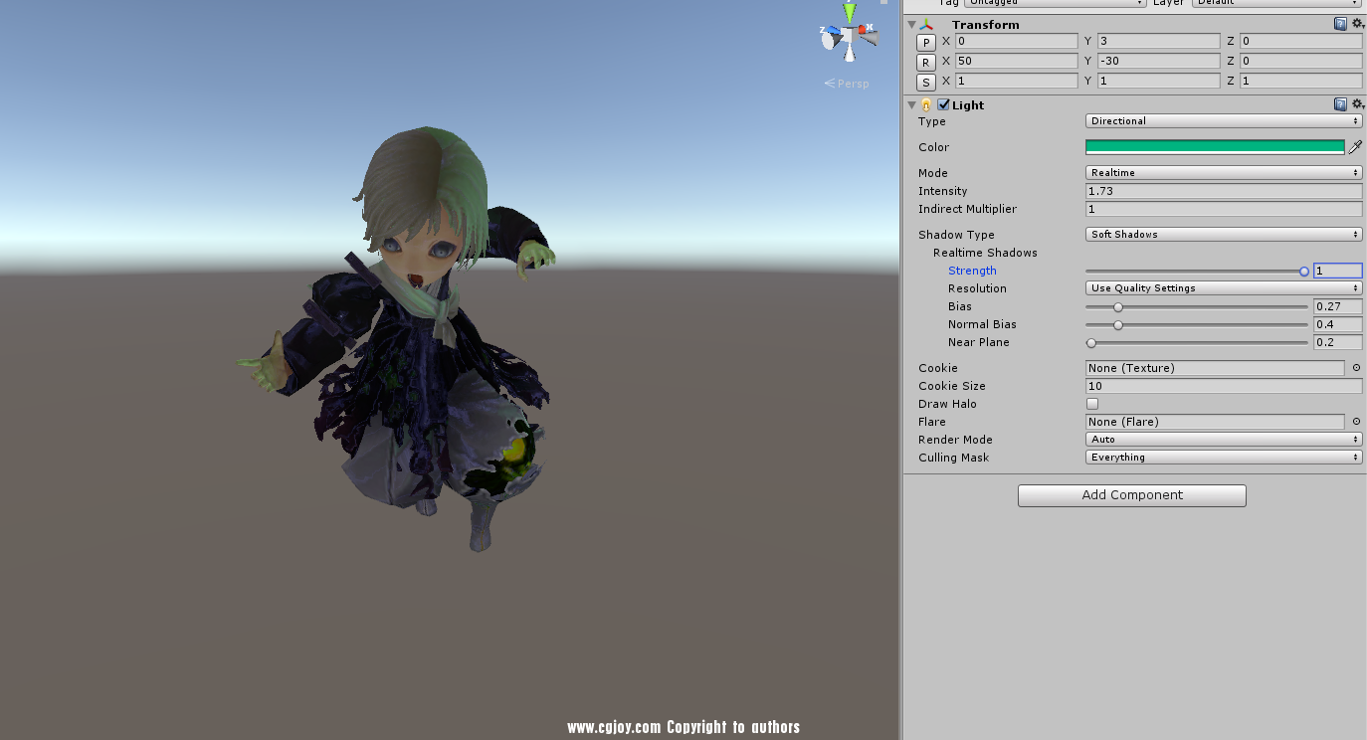This screenshot has width=1367, height=740.
Task: Click the R rotation reset button
Action: click(926, 62)
